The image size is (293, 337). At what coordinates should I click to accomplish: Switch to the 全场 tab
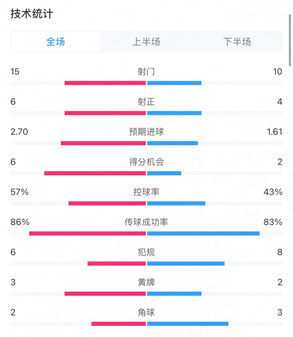pos(55,42)
